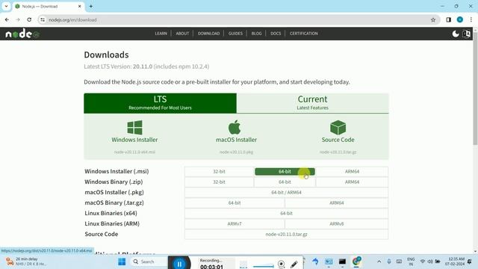478x269 pixels.
Task: Download Linux Binaries ARMv7
Action: [x=235, y=224]
